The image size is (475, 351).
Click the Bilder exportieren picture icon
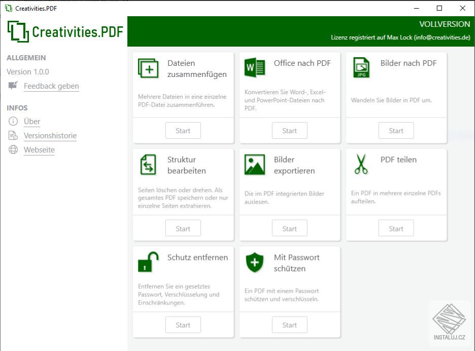tap(255, 165)
